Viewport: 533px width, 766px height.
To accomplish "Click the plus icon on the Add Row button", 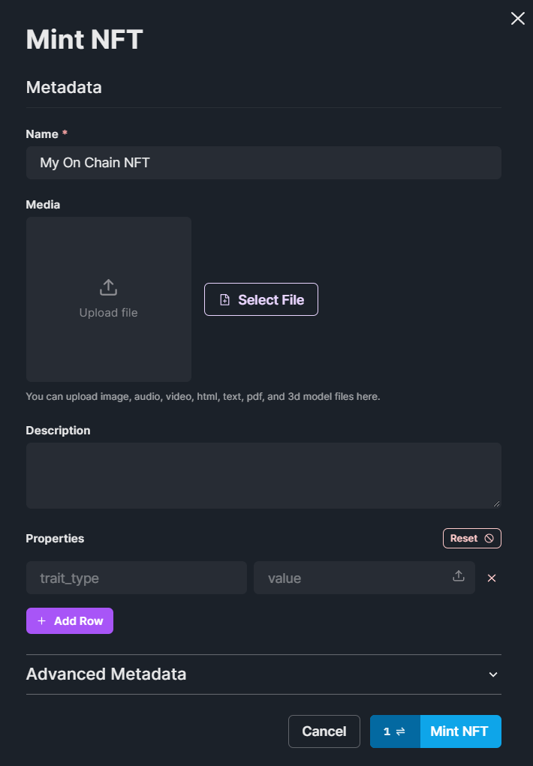I will 43,620.
